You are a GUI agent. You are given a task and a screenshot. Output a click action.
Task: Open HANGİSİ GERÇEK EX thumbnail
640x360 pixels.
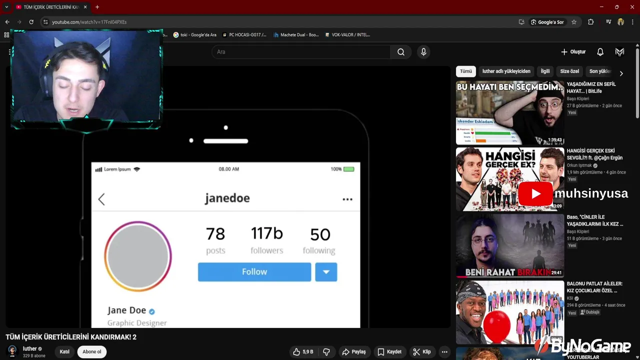point(510,179)
